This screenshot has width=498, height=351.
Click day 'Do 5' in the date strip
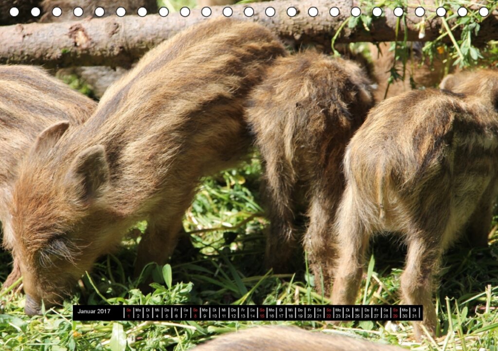(x=167, y=313)
